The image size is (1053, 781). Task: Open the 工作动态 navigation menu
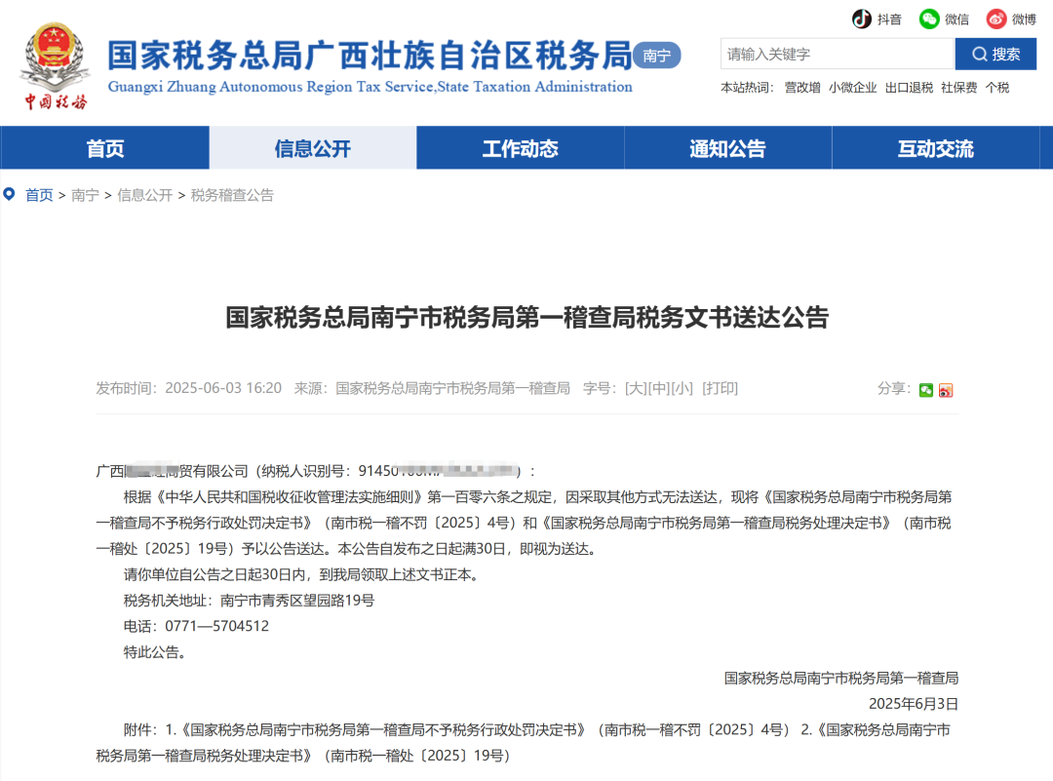[519, 148]
